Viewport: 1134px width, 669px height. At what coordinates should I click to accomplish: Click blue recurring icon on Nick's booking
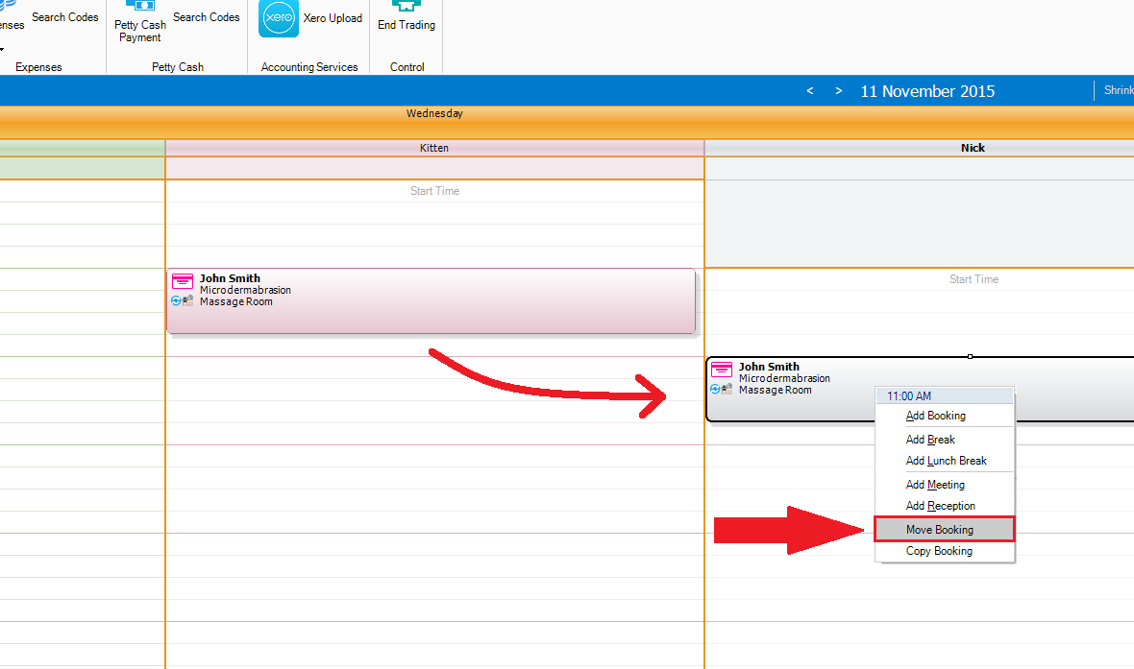pyautogui.click(x=715, y=390)
